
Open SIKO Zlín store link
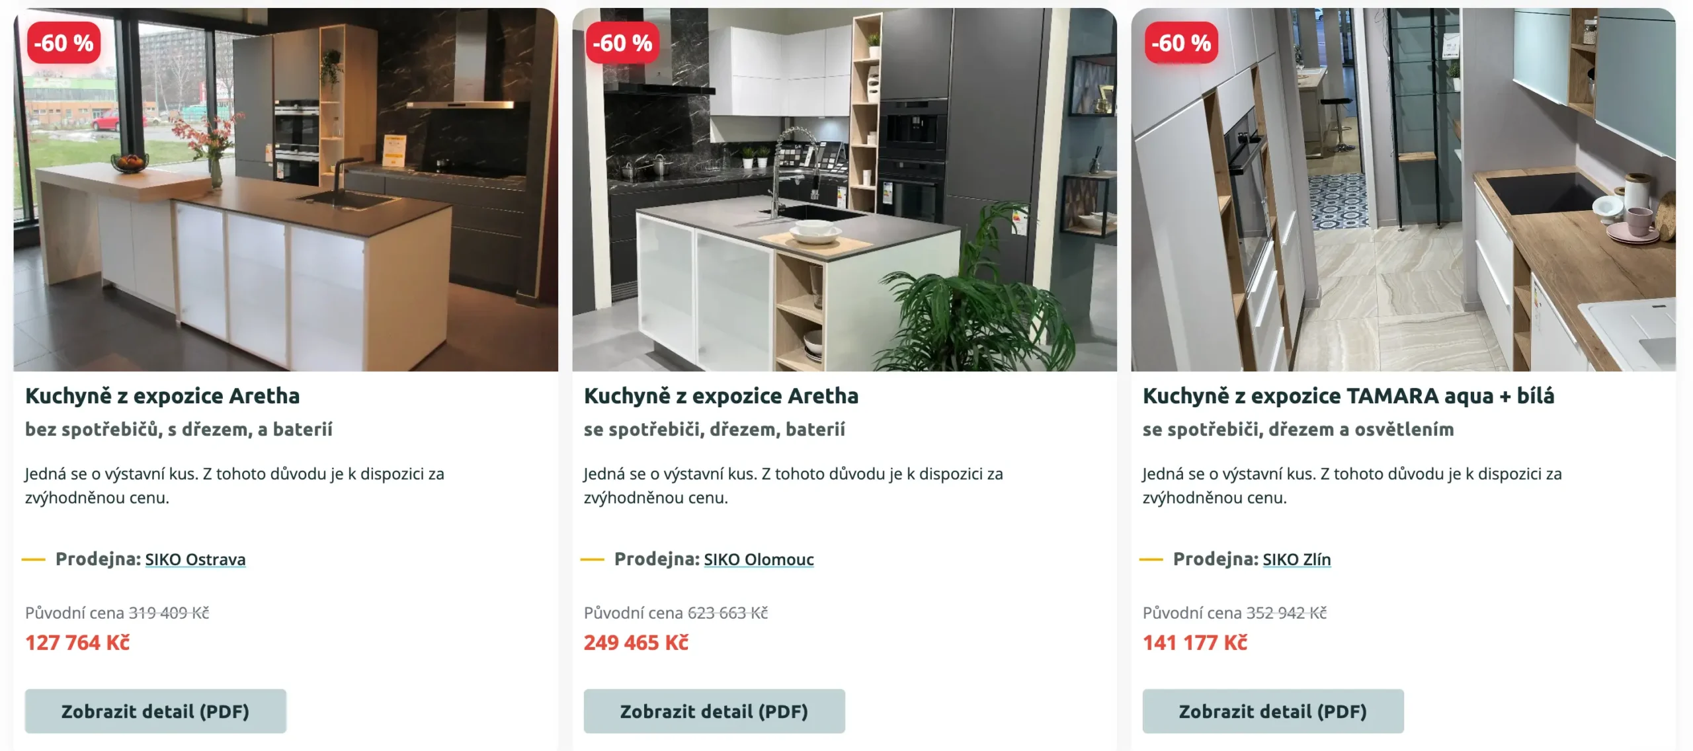pyautogui.click(x=1296, y=559)
